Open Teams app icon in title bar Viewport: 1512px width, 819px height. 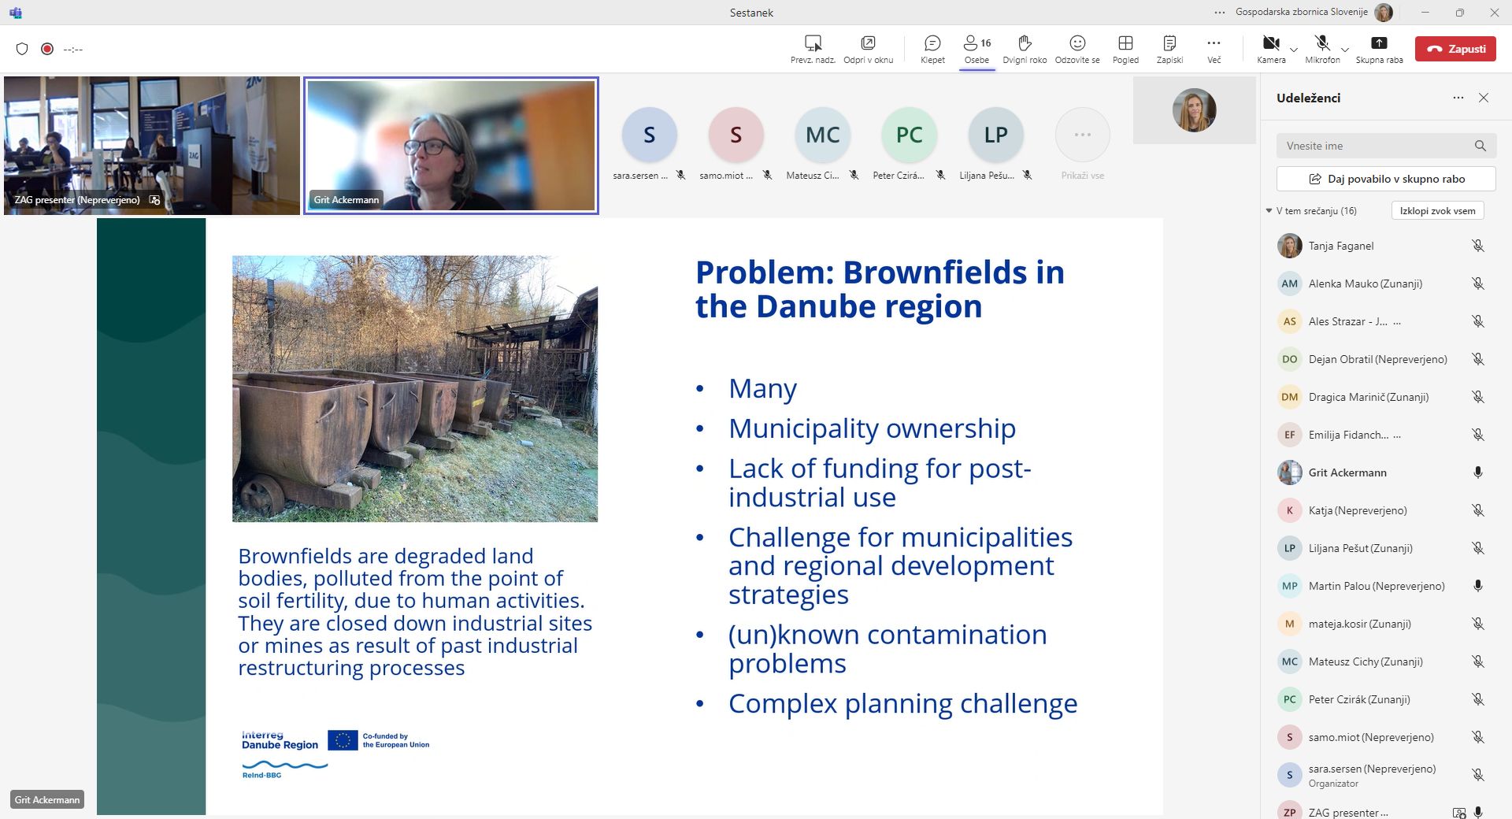16,13
